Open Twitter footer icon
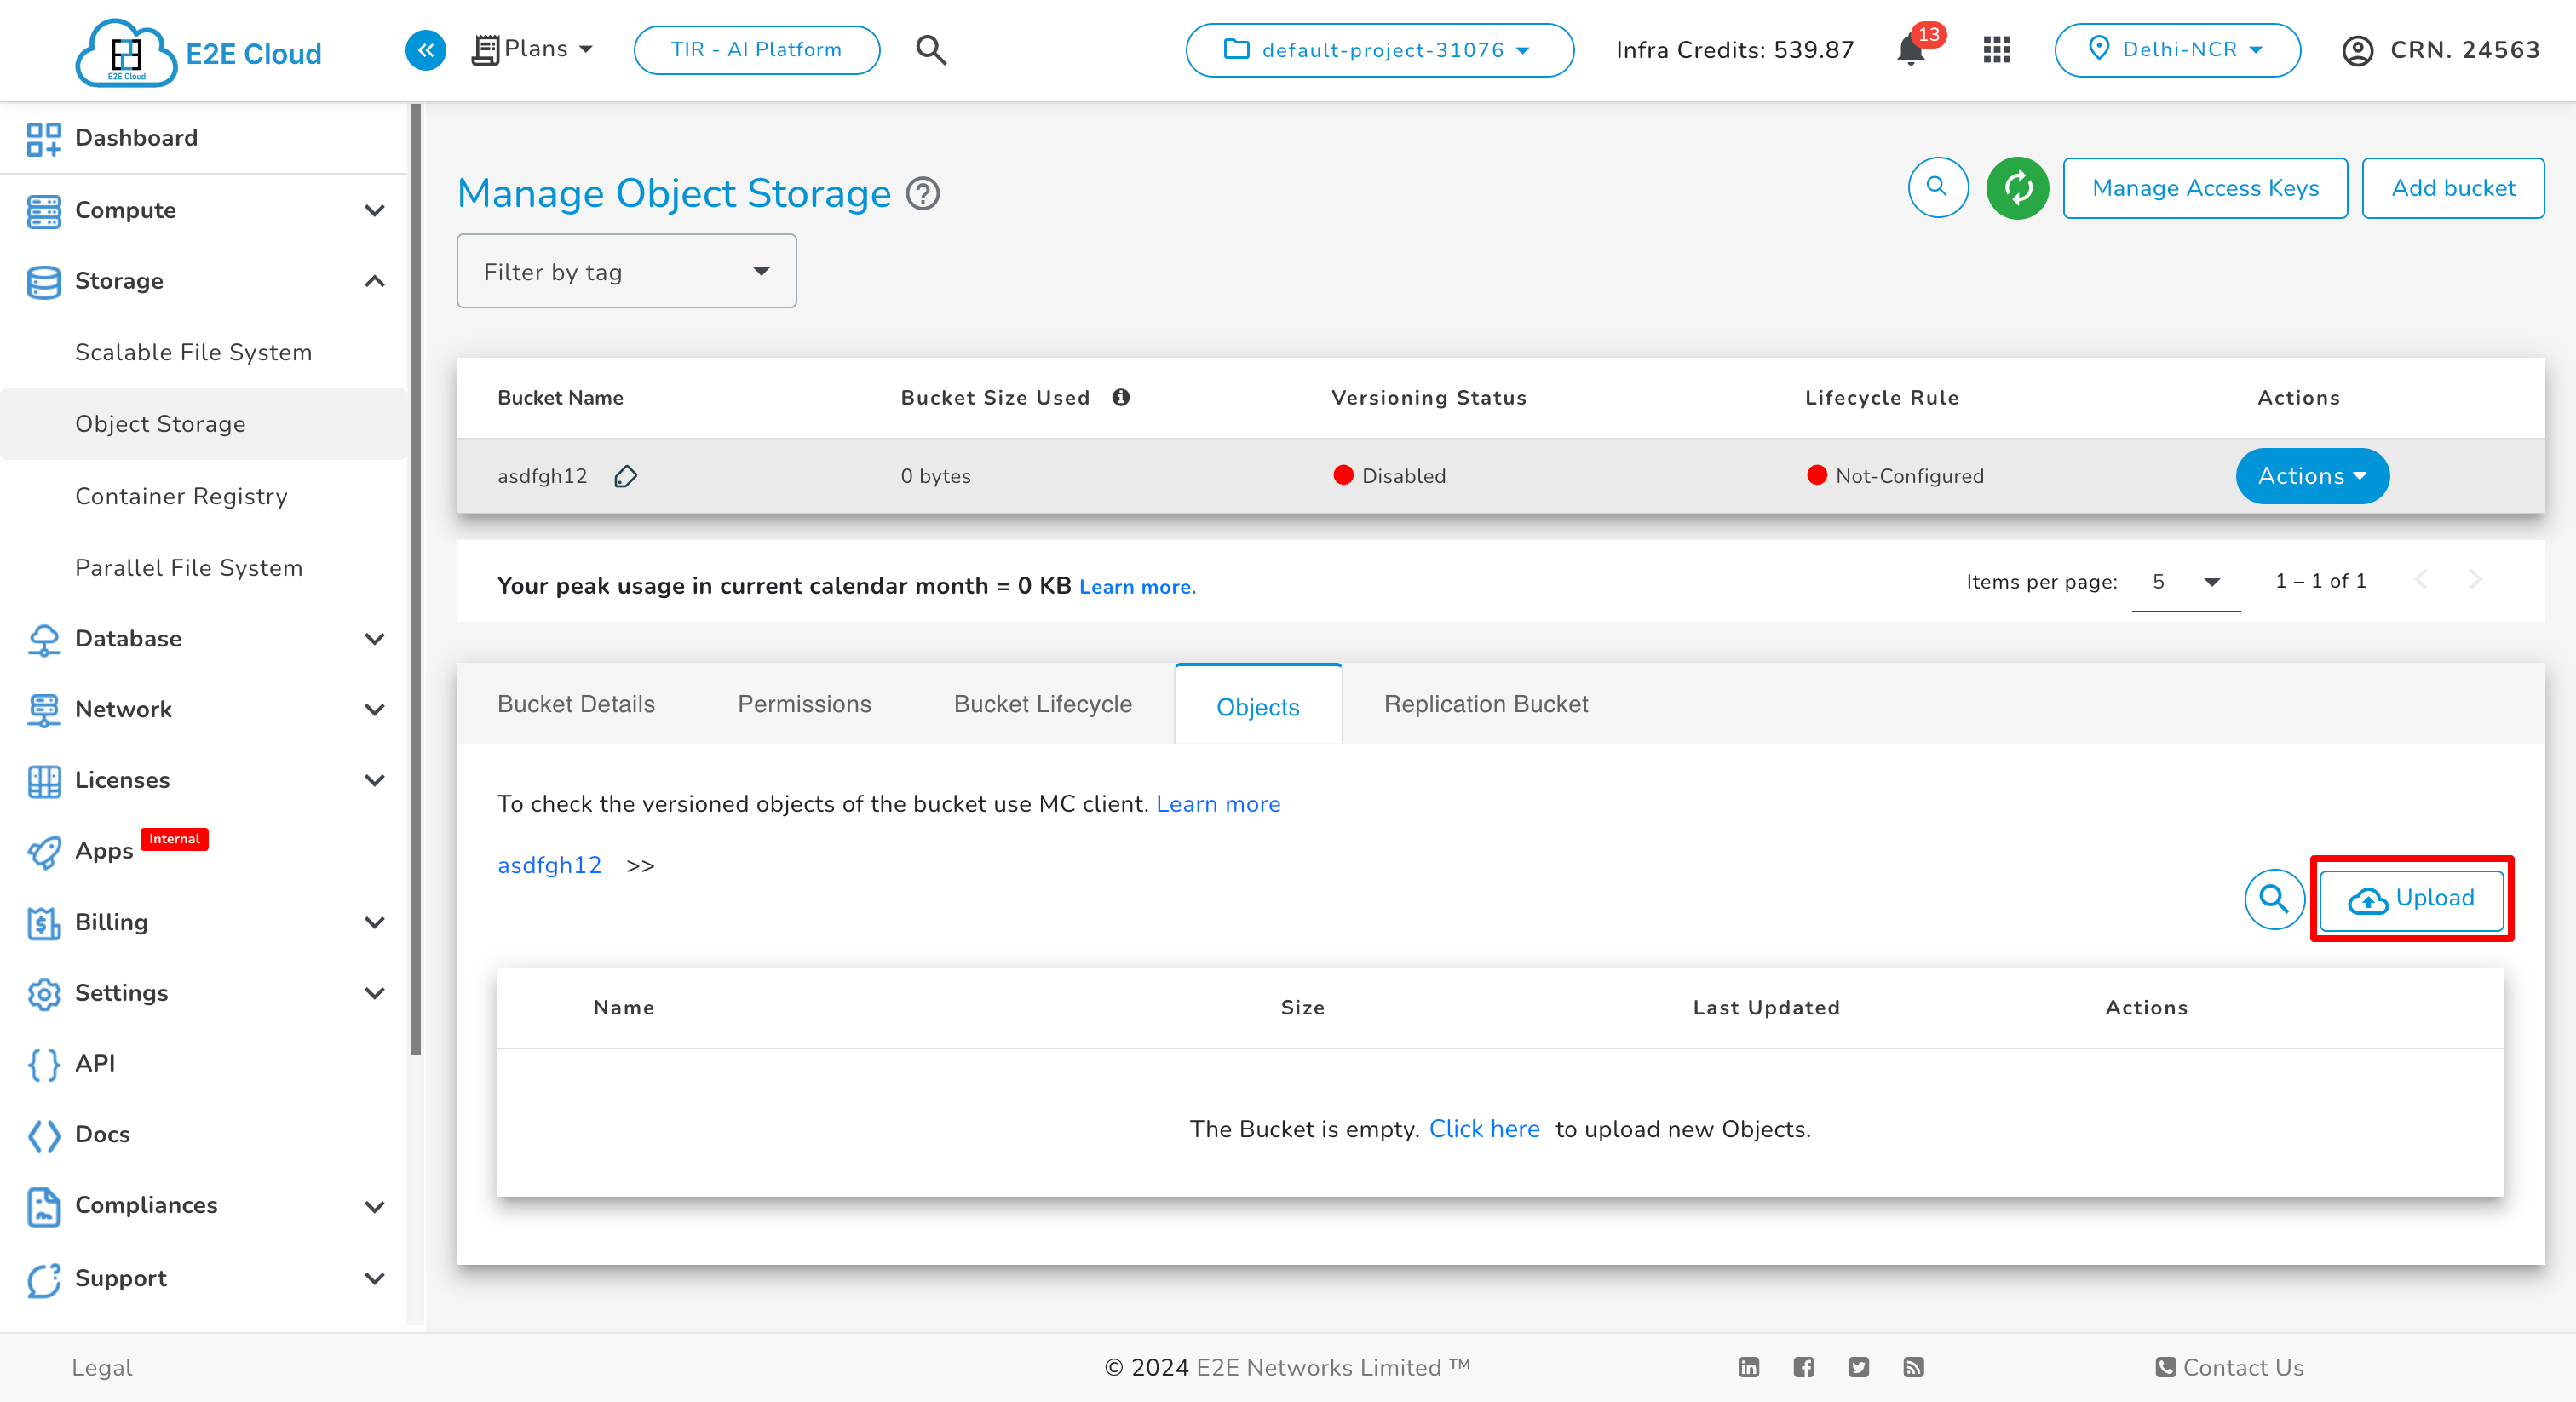 click(1858, 1367)
